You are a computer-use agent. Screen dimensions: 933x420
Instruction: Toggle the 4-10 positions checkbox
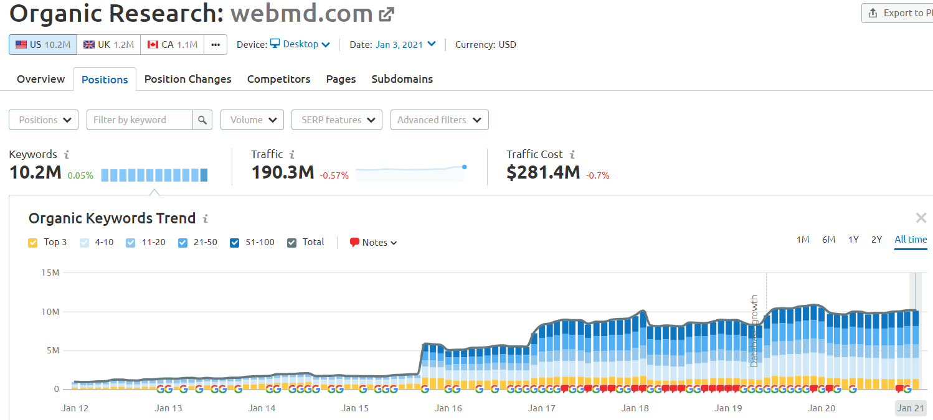(85, 243)
